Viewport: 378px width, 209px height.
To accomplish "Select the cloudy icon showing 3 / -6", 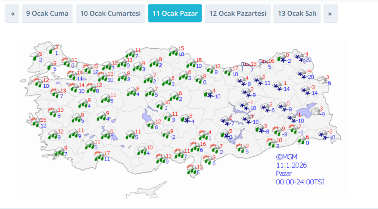I will pos(322,80).
